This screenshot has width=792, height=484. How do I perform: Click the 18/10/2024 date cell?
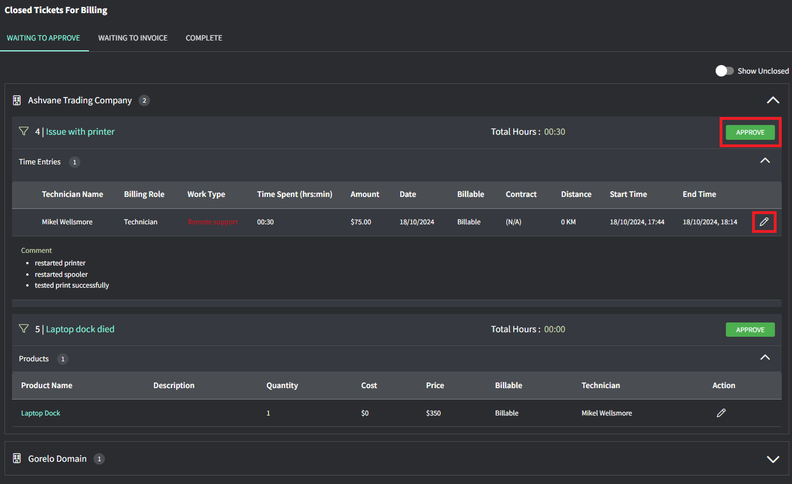[x=417, y=222]
